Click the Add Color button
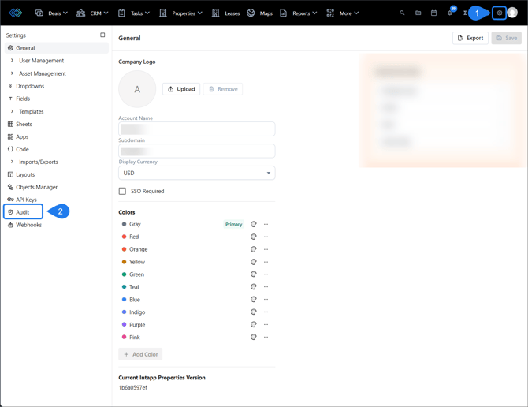Screen dimensions: 528x407 pyautogui.click(x=140, y=354)
